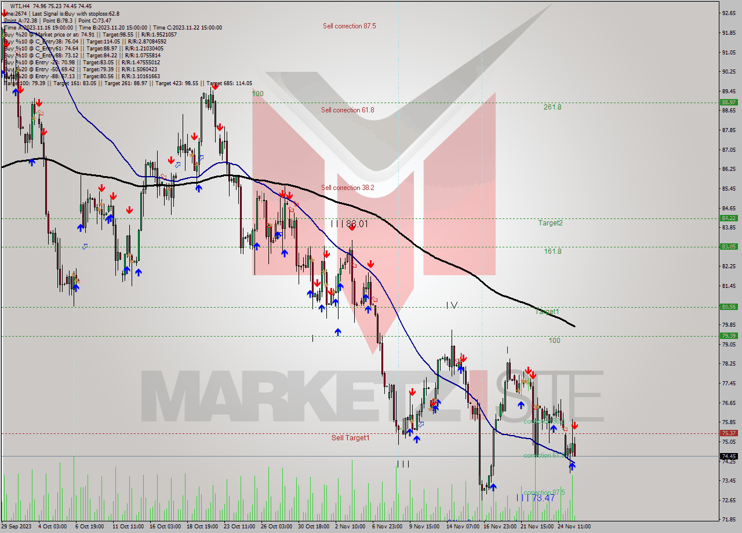
Task: Click the 'WTI,H4' symbol title text
Action: pos(21,6)
